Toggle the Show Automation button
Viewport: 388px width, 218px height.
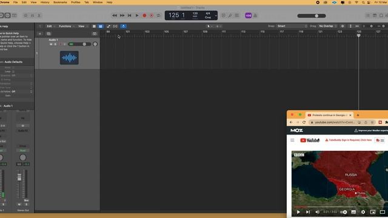click(109, 26)
